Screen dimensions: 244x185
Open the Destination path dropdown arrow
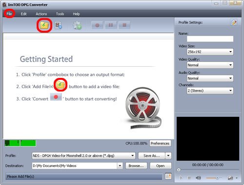click(120, 166)
